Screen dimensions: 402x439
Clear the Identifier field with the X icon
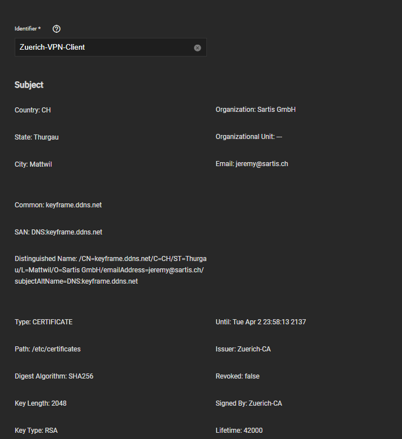tap(197, 48)
